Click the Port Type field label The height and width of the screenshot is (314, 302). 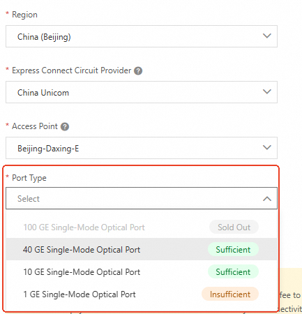tap(29, 178)
